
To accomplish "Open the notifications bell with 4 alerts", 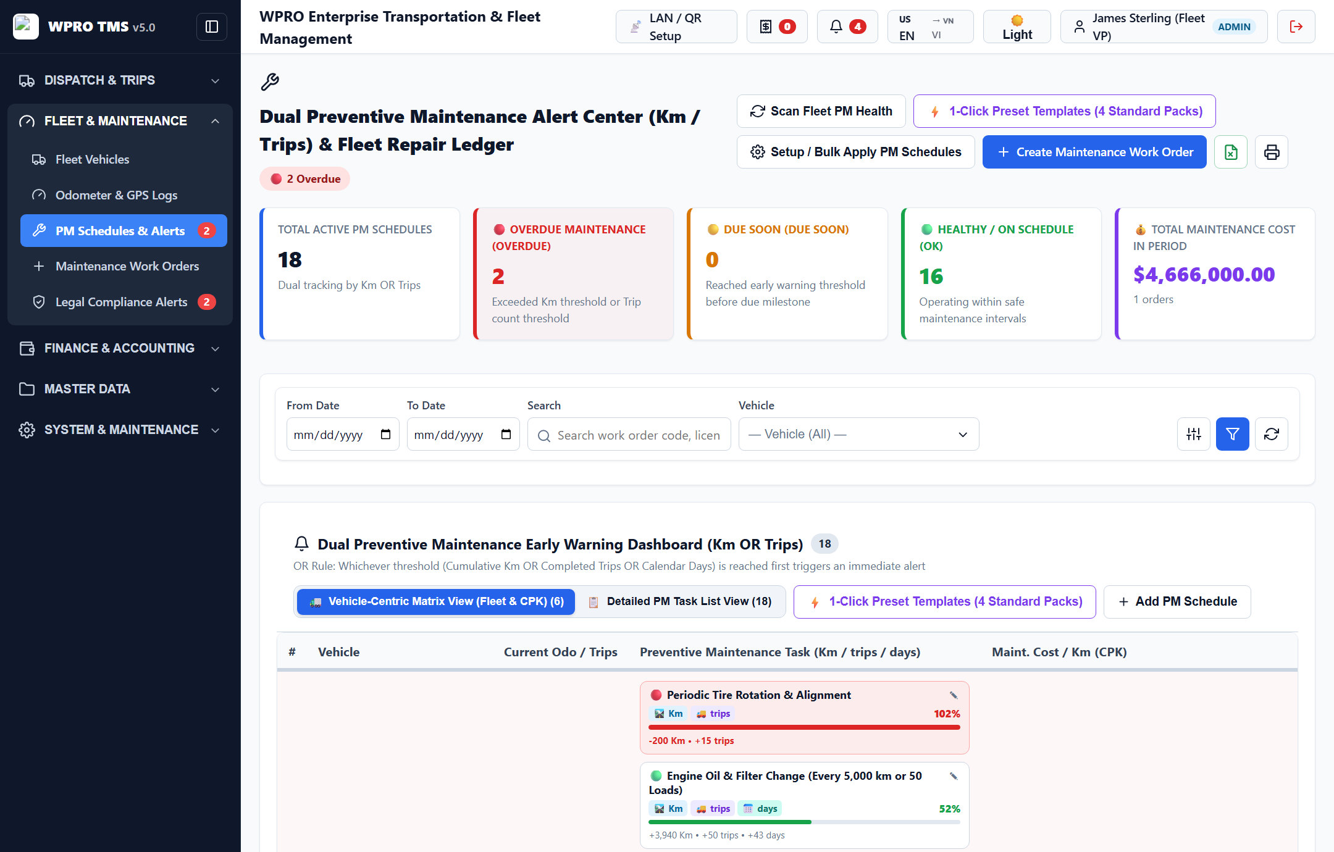I will [x=847, y=27].
